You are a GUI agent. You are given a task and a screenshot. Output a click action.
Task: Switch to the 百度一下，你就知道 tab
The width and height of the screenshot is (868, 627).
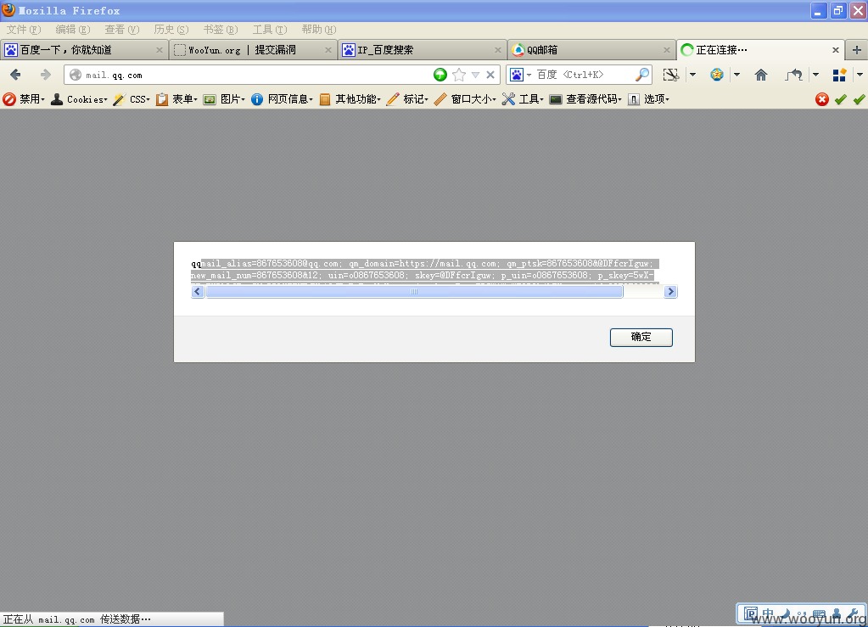84,50
